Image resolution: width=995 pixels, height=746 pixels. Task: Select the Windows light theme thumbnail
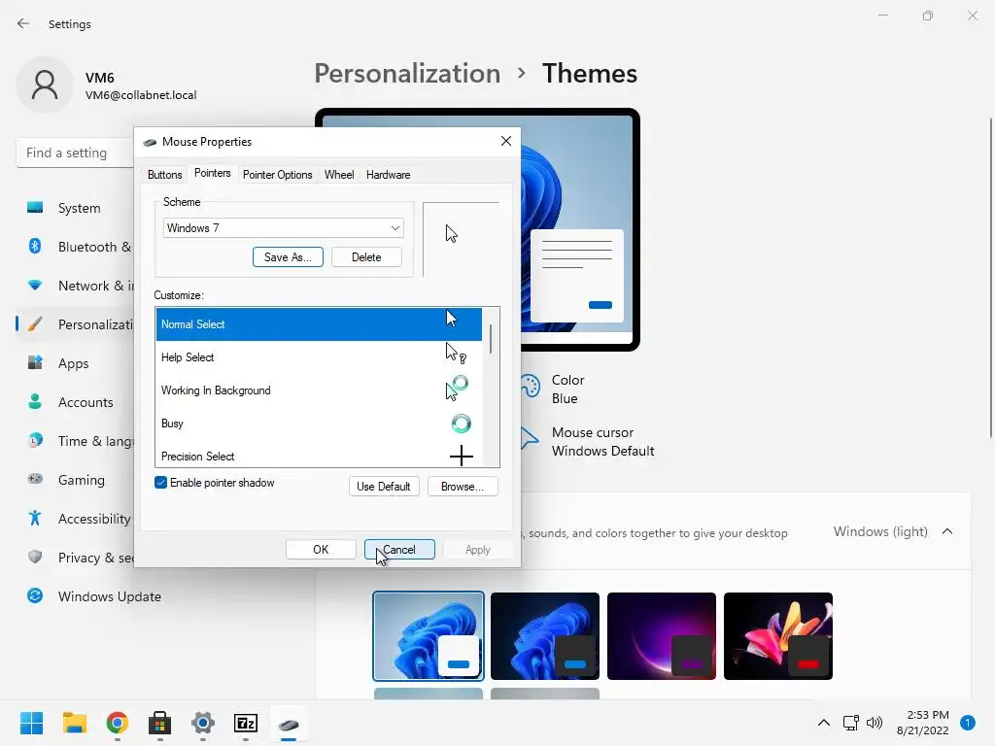pyautogui.click(x=429, y=635)
